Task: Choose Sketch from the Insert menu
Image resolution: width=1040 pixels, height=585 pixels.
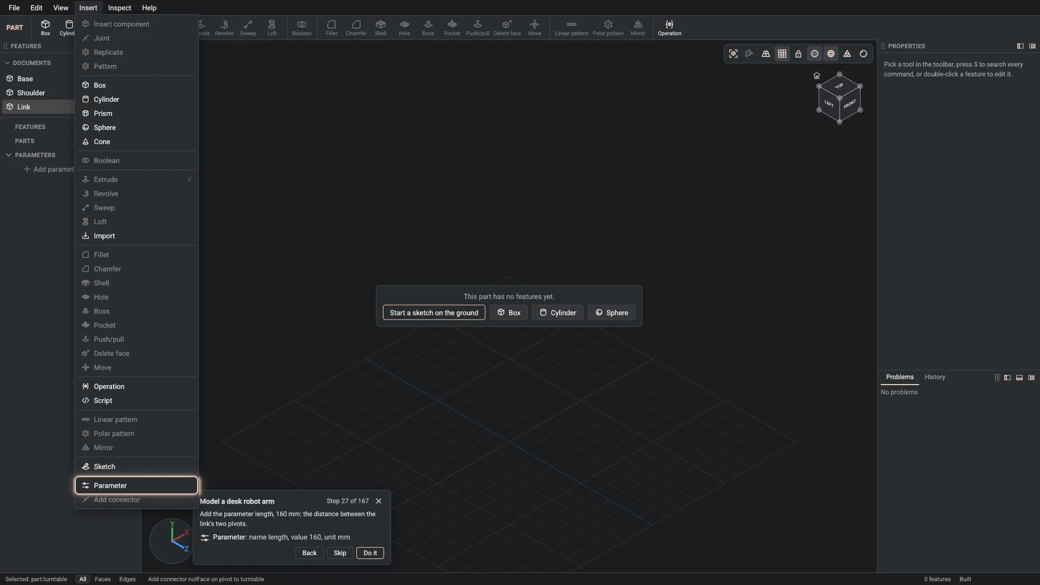Action: [x=136, y=466]
